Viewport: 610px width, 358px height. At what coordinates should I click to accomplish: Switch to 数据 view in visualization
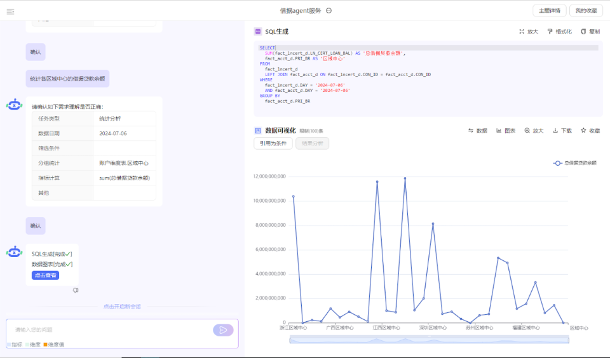click(x=477, y=131)
